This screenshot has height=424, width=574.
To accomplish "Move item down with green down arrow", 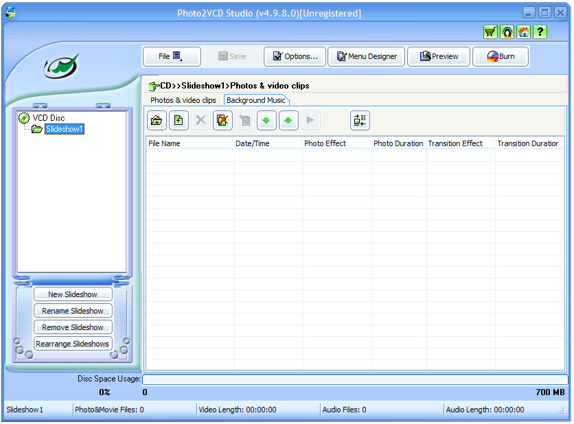I will 266,121.
